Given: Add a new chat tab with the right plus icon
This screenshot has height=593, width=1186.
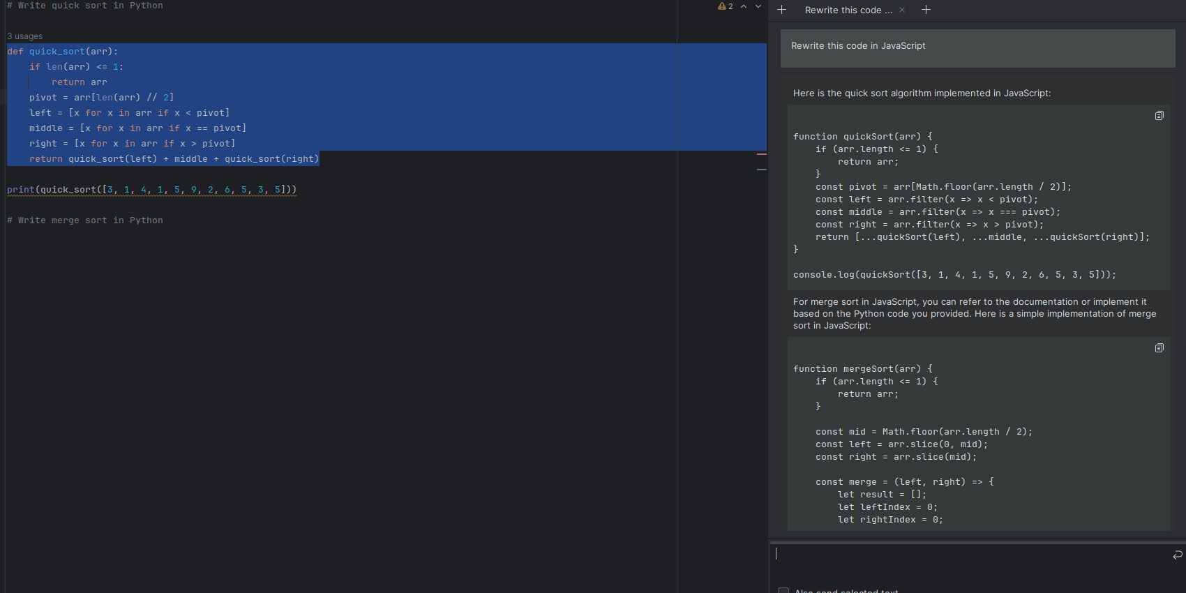Looking at the screenshot, I should [926, 10].
